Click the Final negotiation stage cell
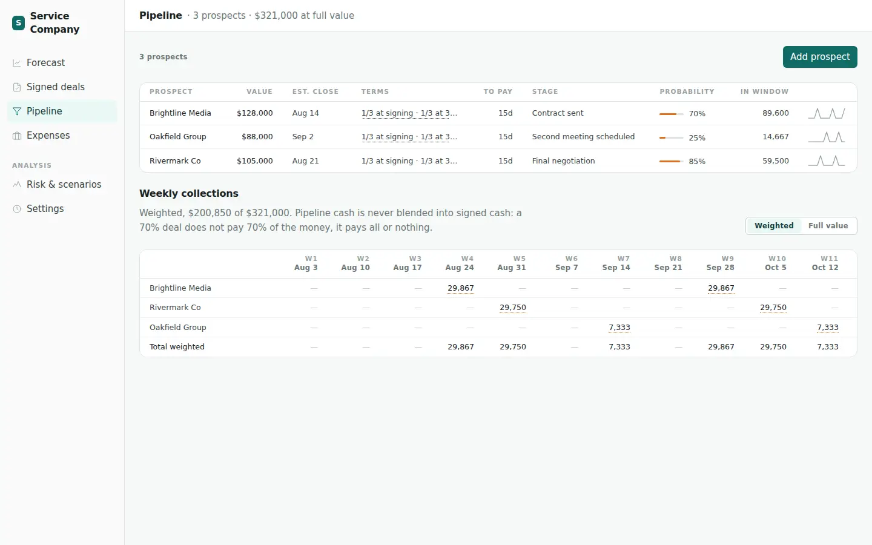The image size is (872, 545). 563,161
